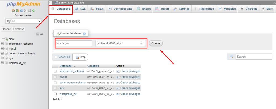
Task: Click the privileges icon in sys row
Action: pos(118,88)
